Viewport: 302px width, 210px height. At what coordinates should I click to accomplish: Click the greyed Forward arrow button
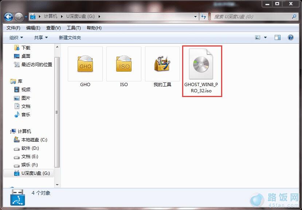[19, 17]
